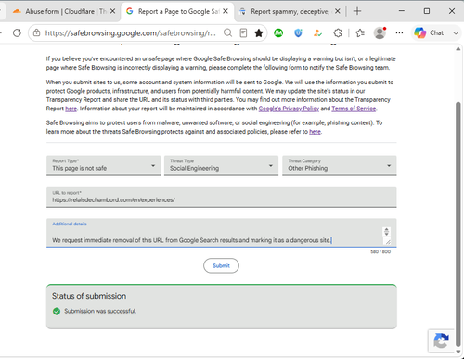Open the zoom magnifier icon in address bar
Screen dimensions: 464x359
tap(227, 32)
